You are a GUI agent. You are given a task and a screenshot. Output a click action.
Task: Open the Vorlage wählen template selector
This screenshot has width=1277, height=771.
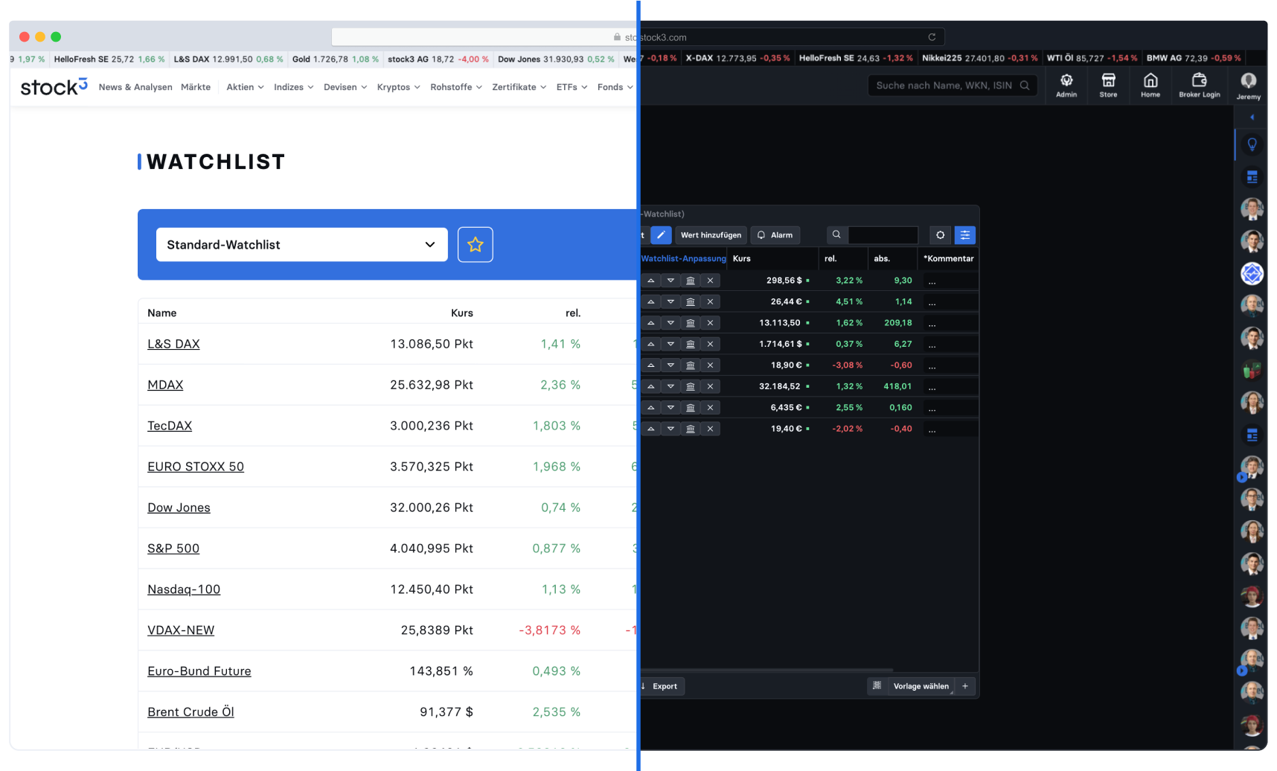(921, 686)
